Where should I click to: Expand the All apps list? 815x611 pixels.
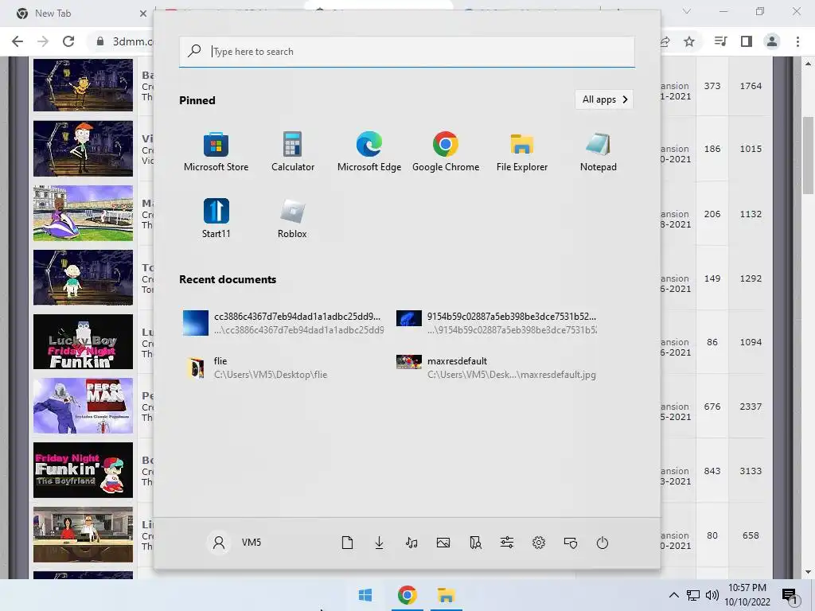point(604,99)
